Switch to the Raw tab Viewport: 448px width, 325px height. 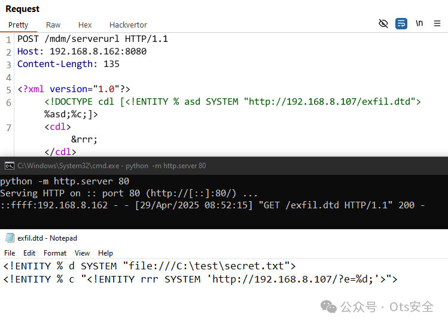point(53,25)
